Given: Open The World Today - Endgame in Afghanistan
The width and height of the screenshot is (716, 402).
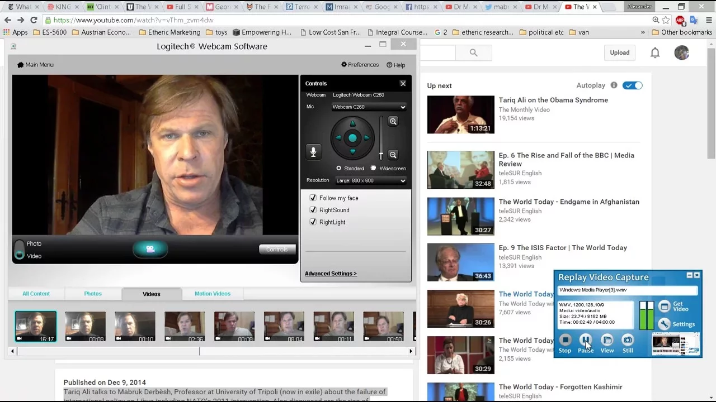Looking at the screenshot, I should pos(569,202).
